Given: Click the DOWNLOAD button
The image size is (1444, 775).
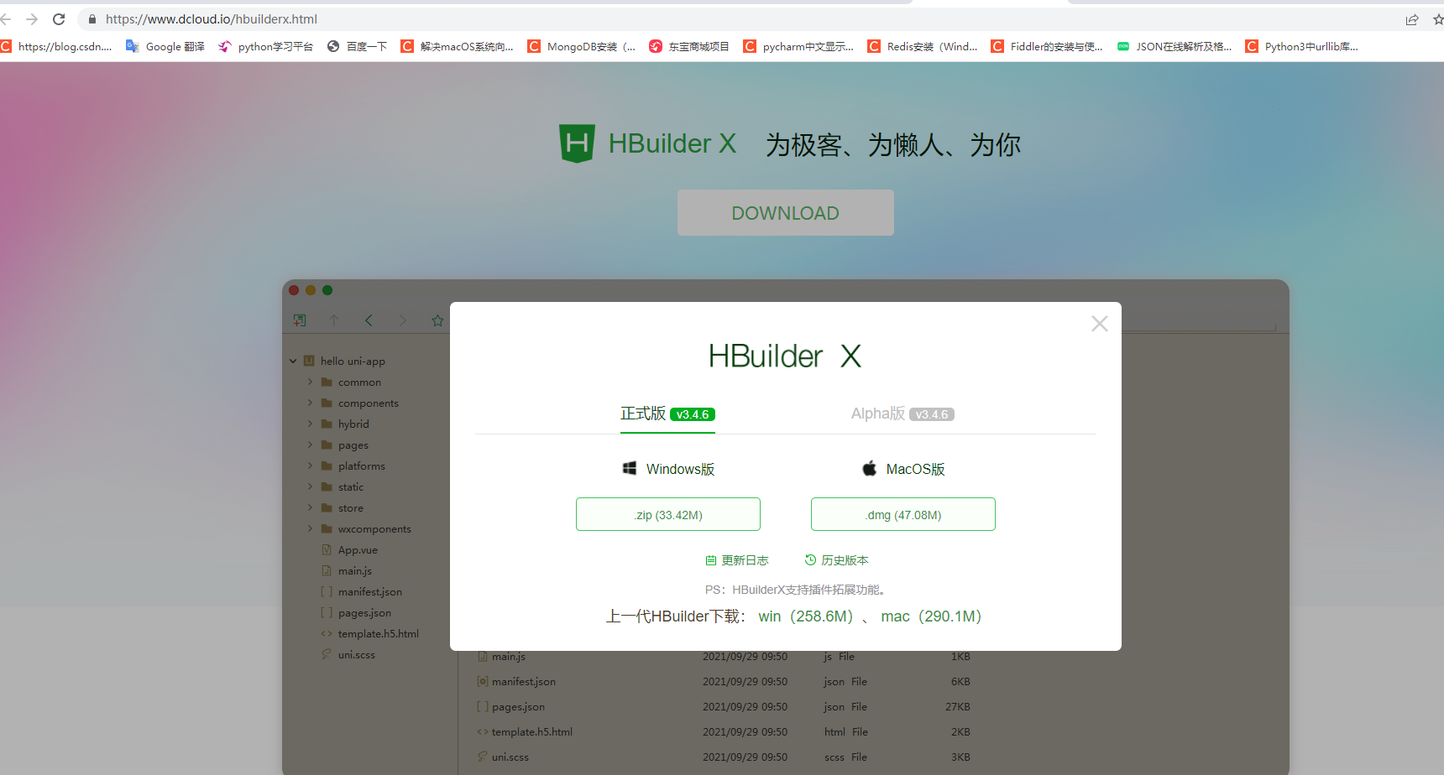Looking at the screenshot, I should (x=785, y=212).
